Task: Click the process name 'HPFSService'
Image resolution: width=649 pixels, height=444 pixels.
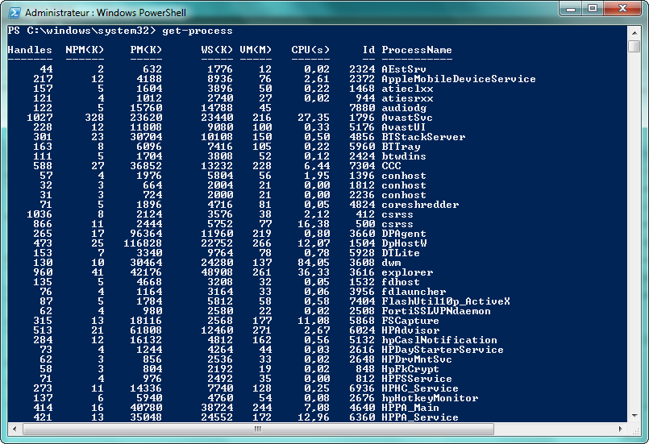Action: click(417, 379)
